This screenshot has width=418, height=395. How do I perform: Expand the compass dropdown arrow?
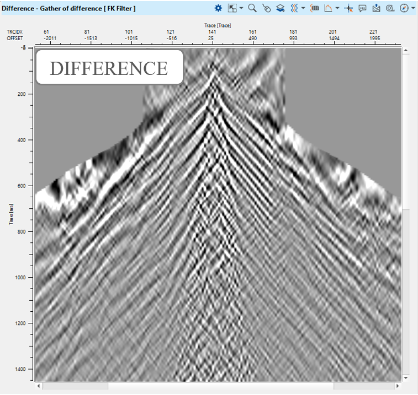coord(413,8)
